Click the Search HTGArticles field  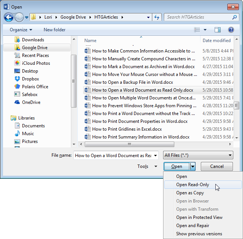198,17
